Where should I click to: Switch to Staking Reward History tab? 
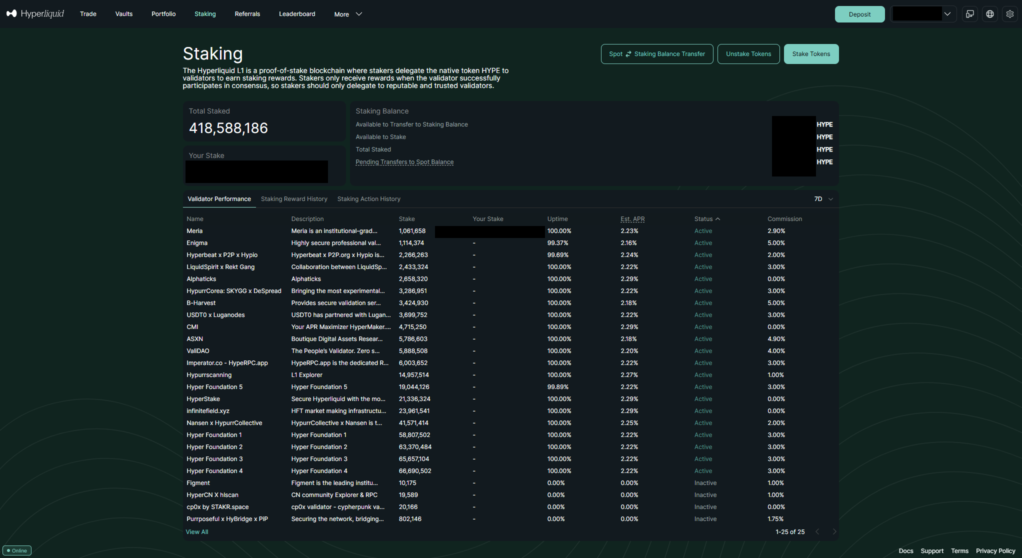tap(294, 199)
